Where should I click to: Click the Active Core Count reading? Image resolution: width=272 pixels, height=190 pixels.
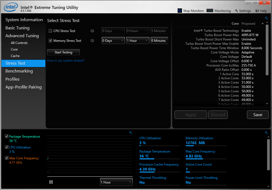click(187, 169)
